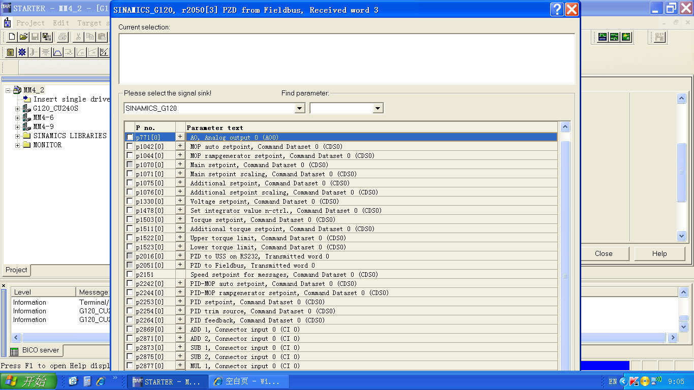Switch to the STARTER taskbar button
This screenshot has height=390, width=694.
pos(168,381)
